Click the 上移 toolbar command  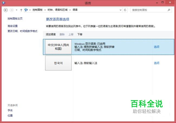pyautogui.click(x=71, y=35)
